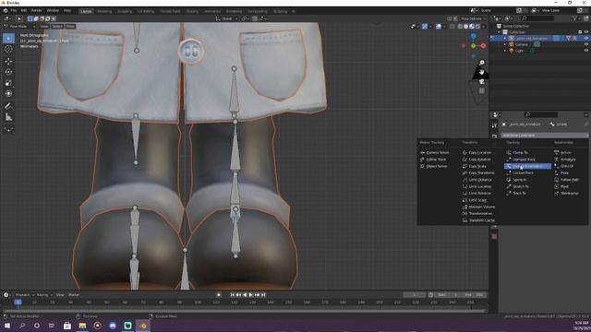Toggle visibility of armature in outliner

(586, 39)
